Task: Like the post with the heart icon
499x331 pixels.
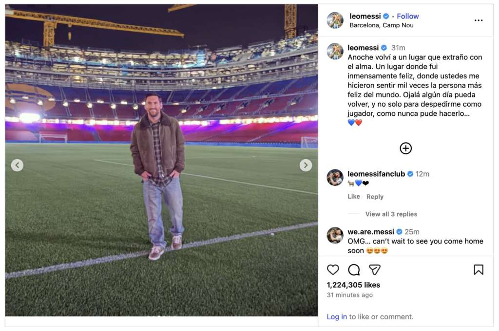Action: click(x=333, y=270)
